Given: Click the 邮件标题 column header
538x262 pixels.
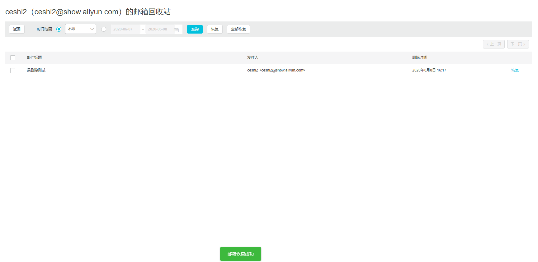Looking at the screenshot, I should (34, 57).
